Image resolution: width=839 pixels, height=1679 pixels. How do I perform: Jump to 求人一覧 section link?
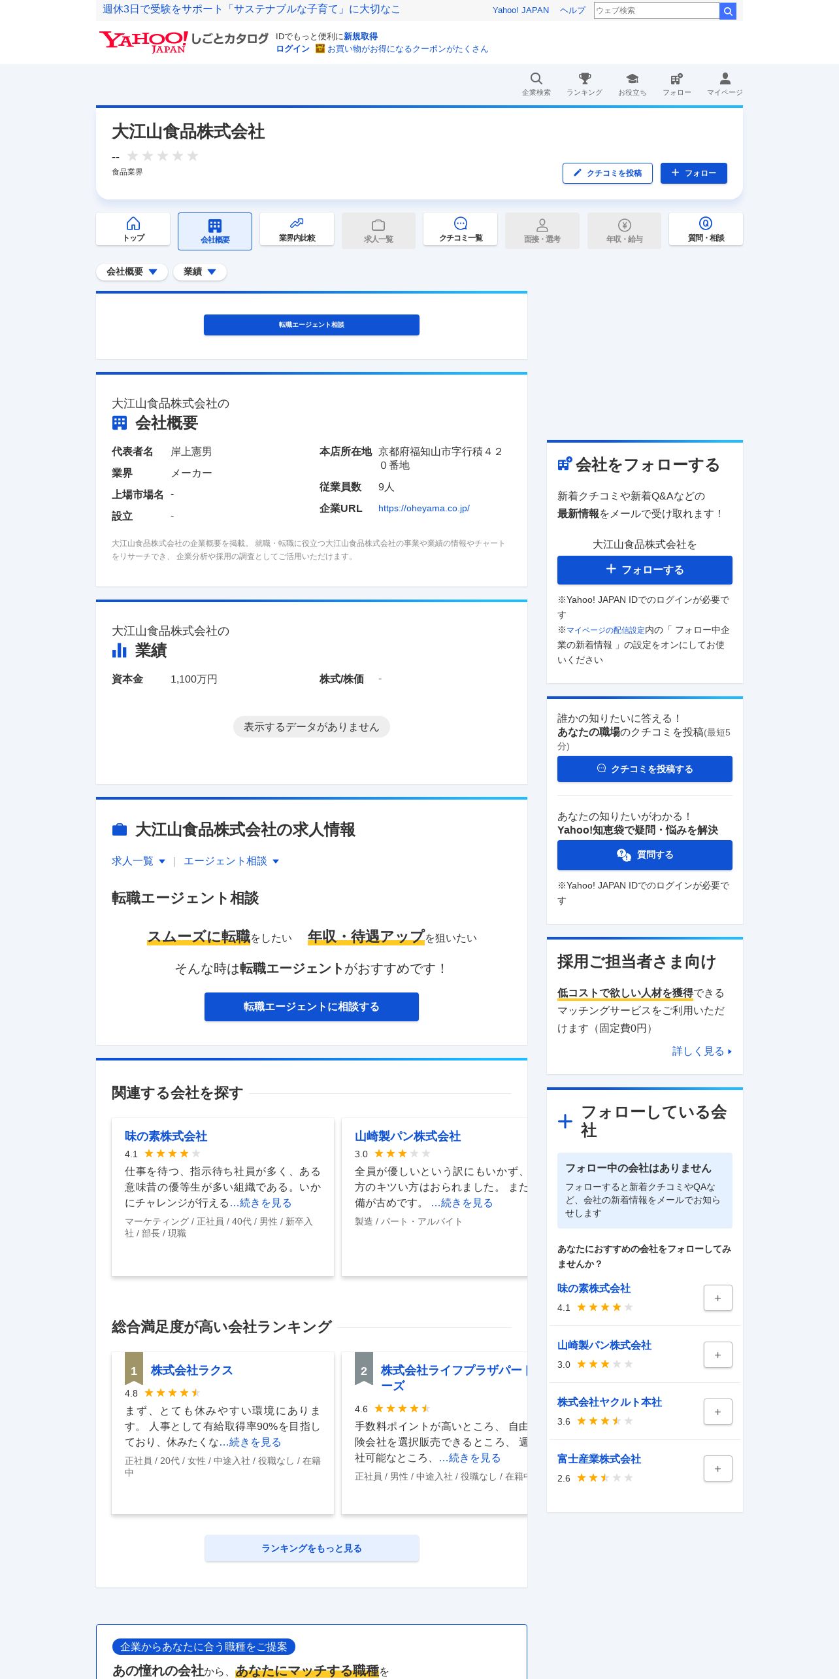139,861
